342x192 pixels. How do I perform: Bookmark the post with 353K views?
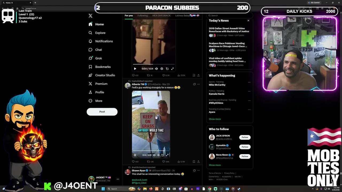(x=194, y=75)
